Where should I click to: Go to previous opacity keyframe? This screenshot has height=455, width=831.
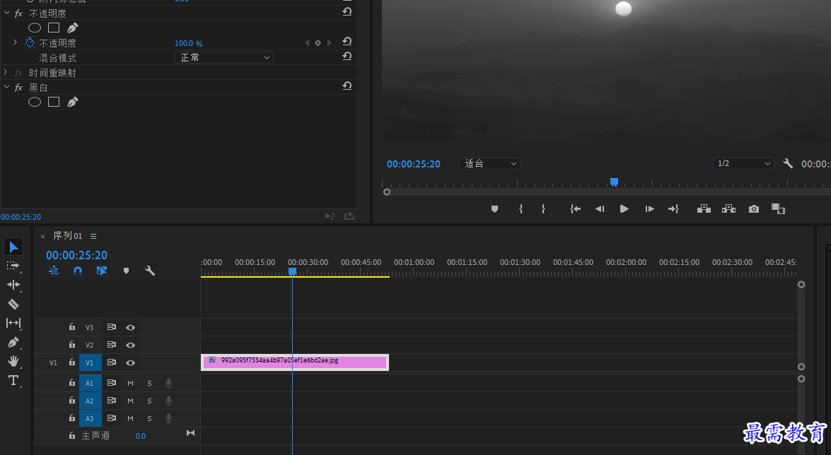(307, 43)
